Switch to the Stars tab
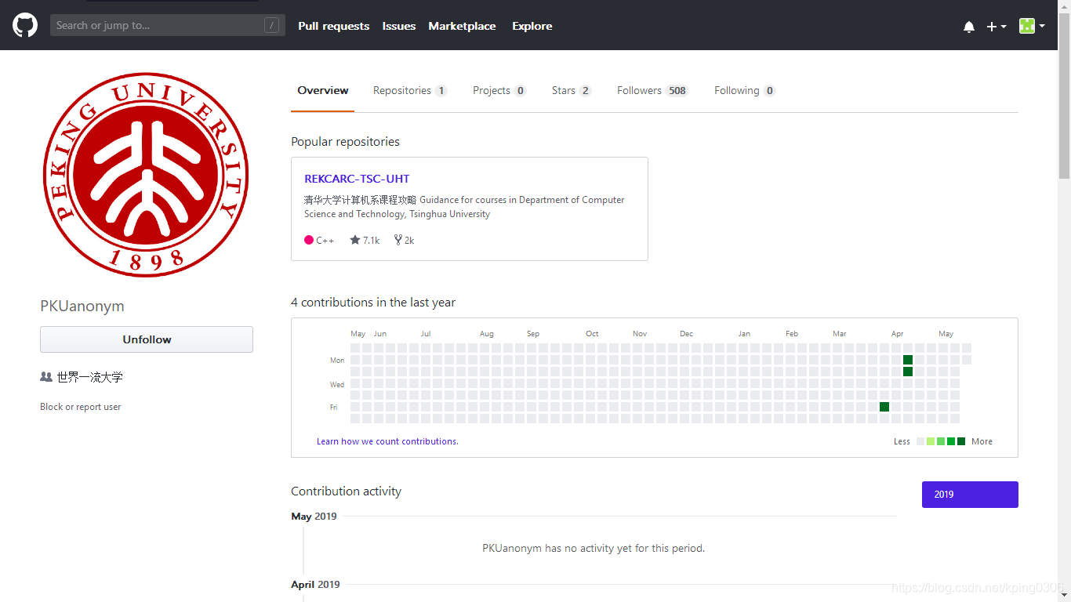The width and height of the screenshot is (1071, 602). point(572,90)
